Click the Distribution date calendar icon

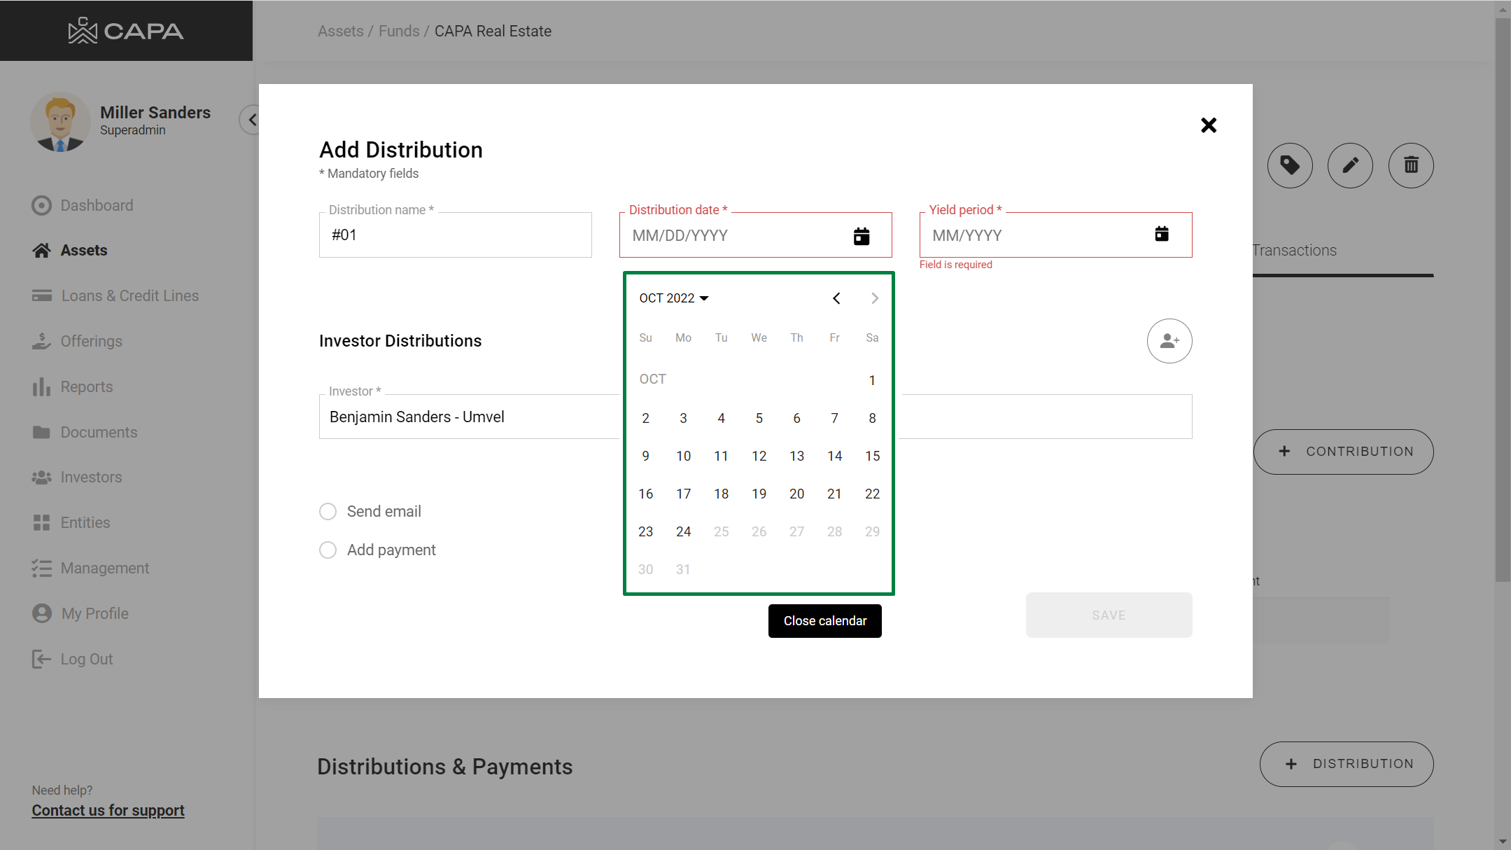[x=862, y=236]
